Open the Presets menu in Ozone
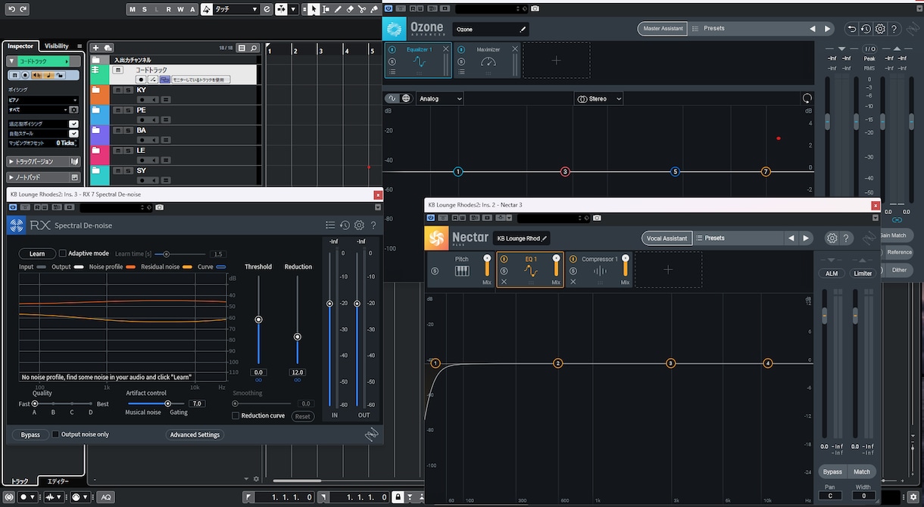The height and width of the screenshot is (507, 924). pos(714,29)
